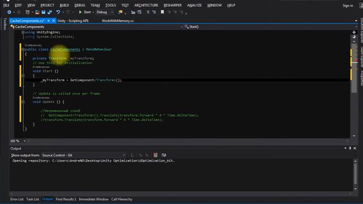Select the Output bottom tab

[x=47, y=199]
